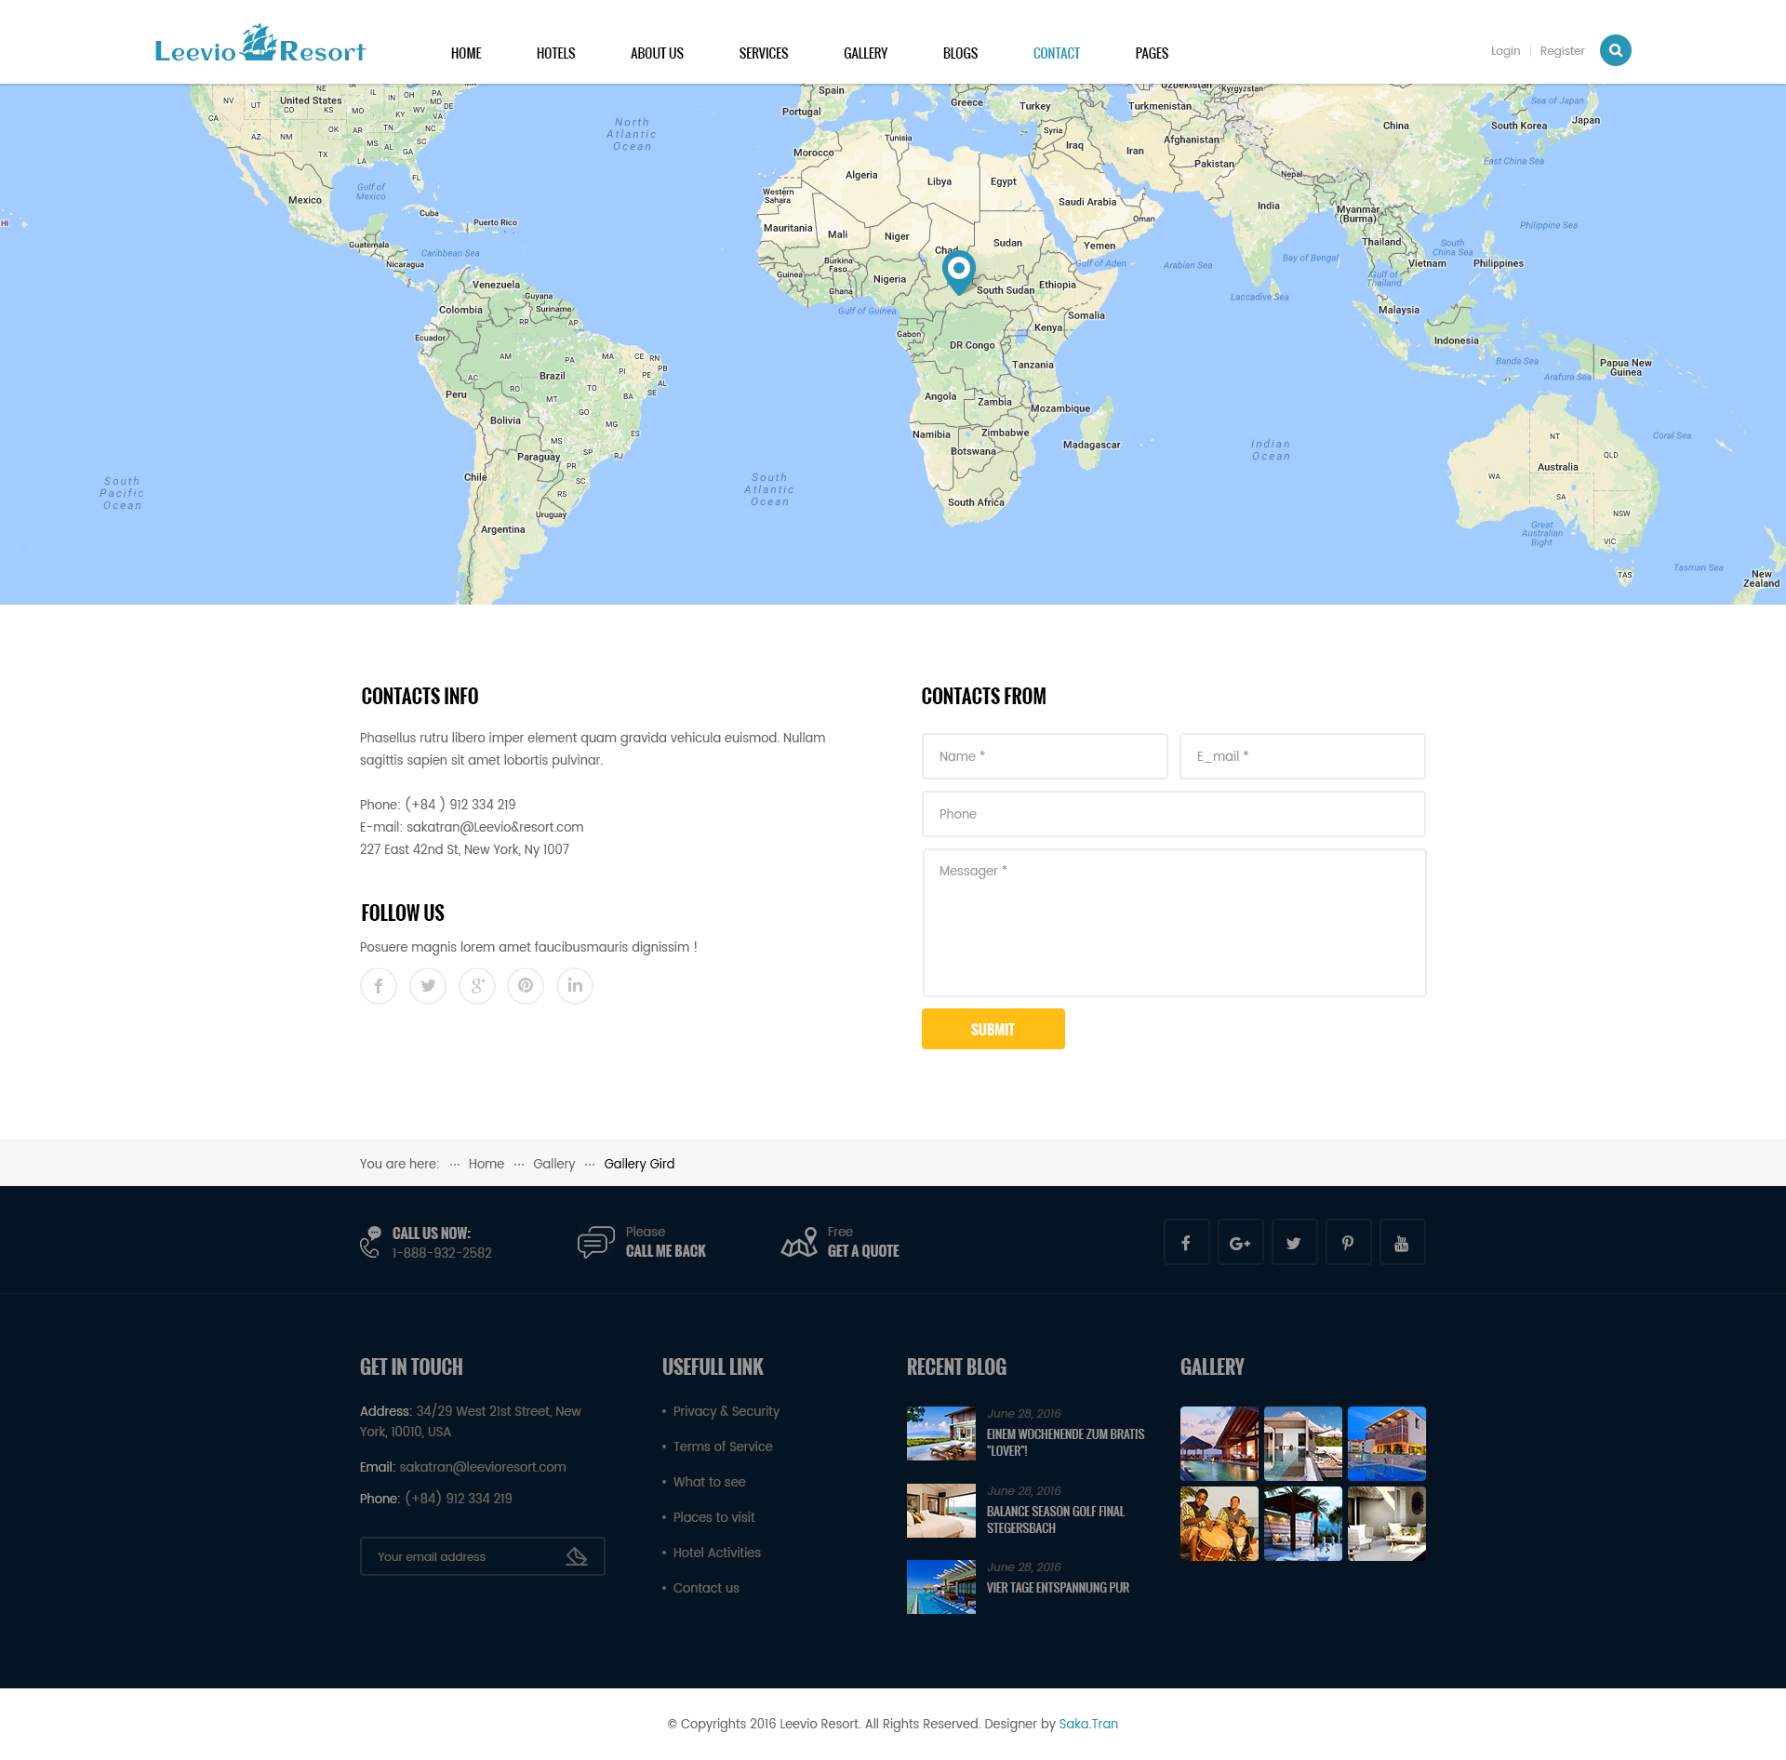Click the Name input field
Viewport: 1786px width, 1760px height.
[1045, 756]
